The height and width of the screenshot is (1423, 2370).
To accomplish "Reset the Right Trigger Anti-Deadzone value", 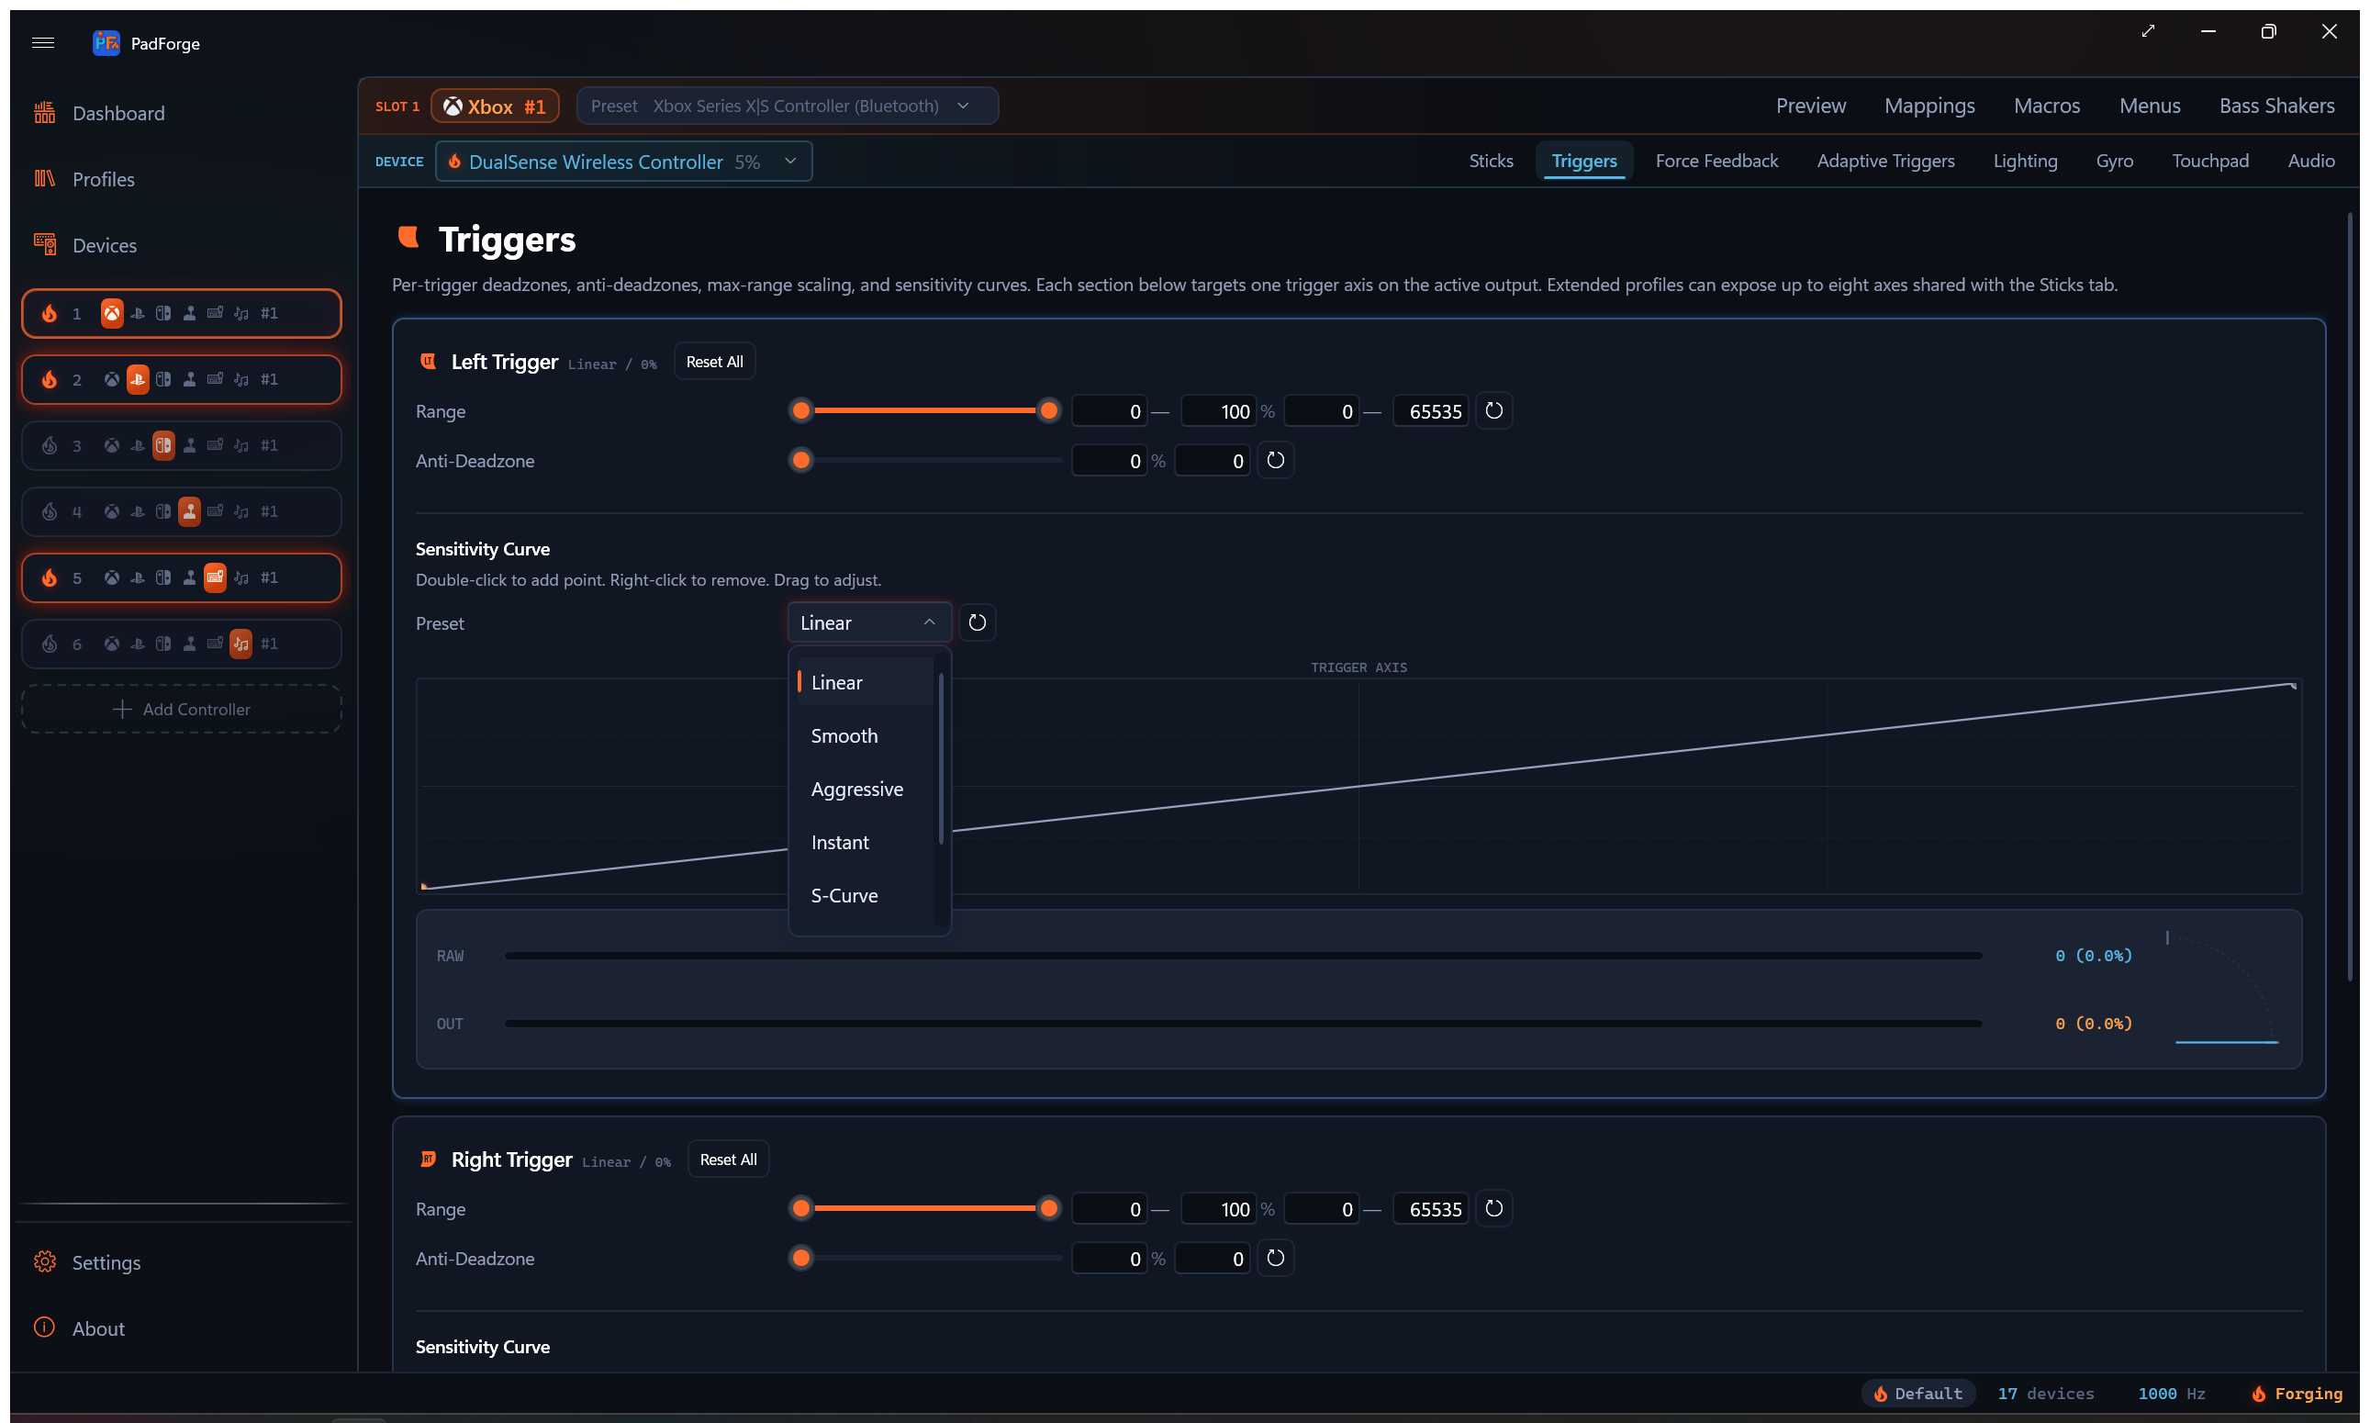I will (x=1275, y=1259).
